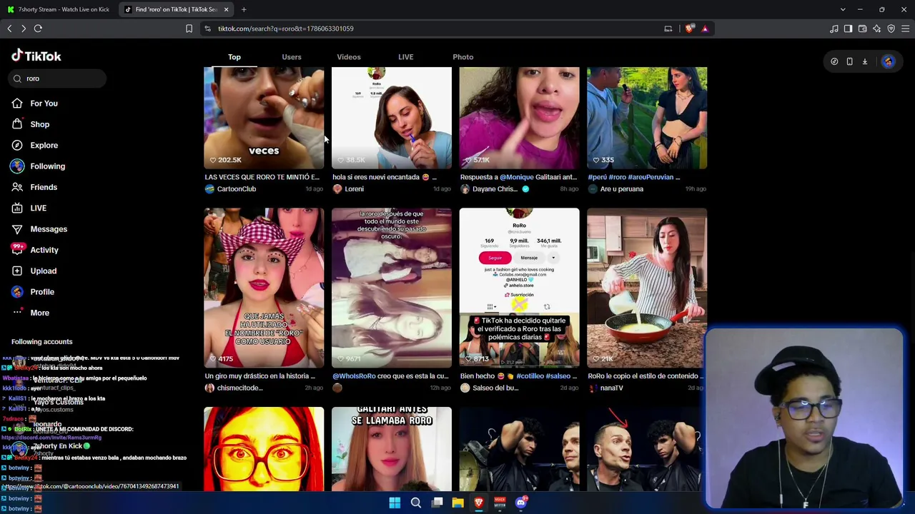The width and height of the screenshot is (915, 514).
Task: Open the Upload page
Action: tap(34, 271)
